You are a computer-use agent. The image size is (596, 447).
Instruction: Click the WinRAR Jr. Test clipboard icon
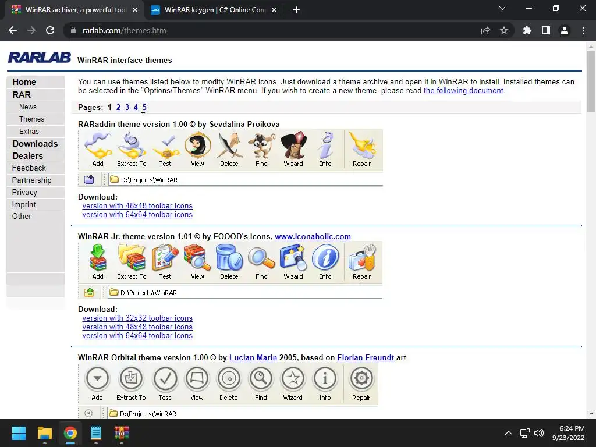pyautogui.click(x=165, y=257)
